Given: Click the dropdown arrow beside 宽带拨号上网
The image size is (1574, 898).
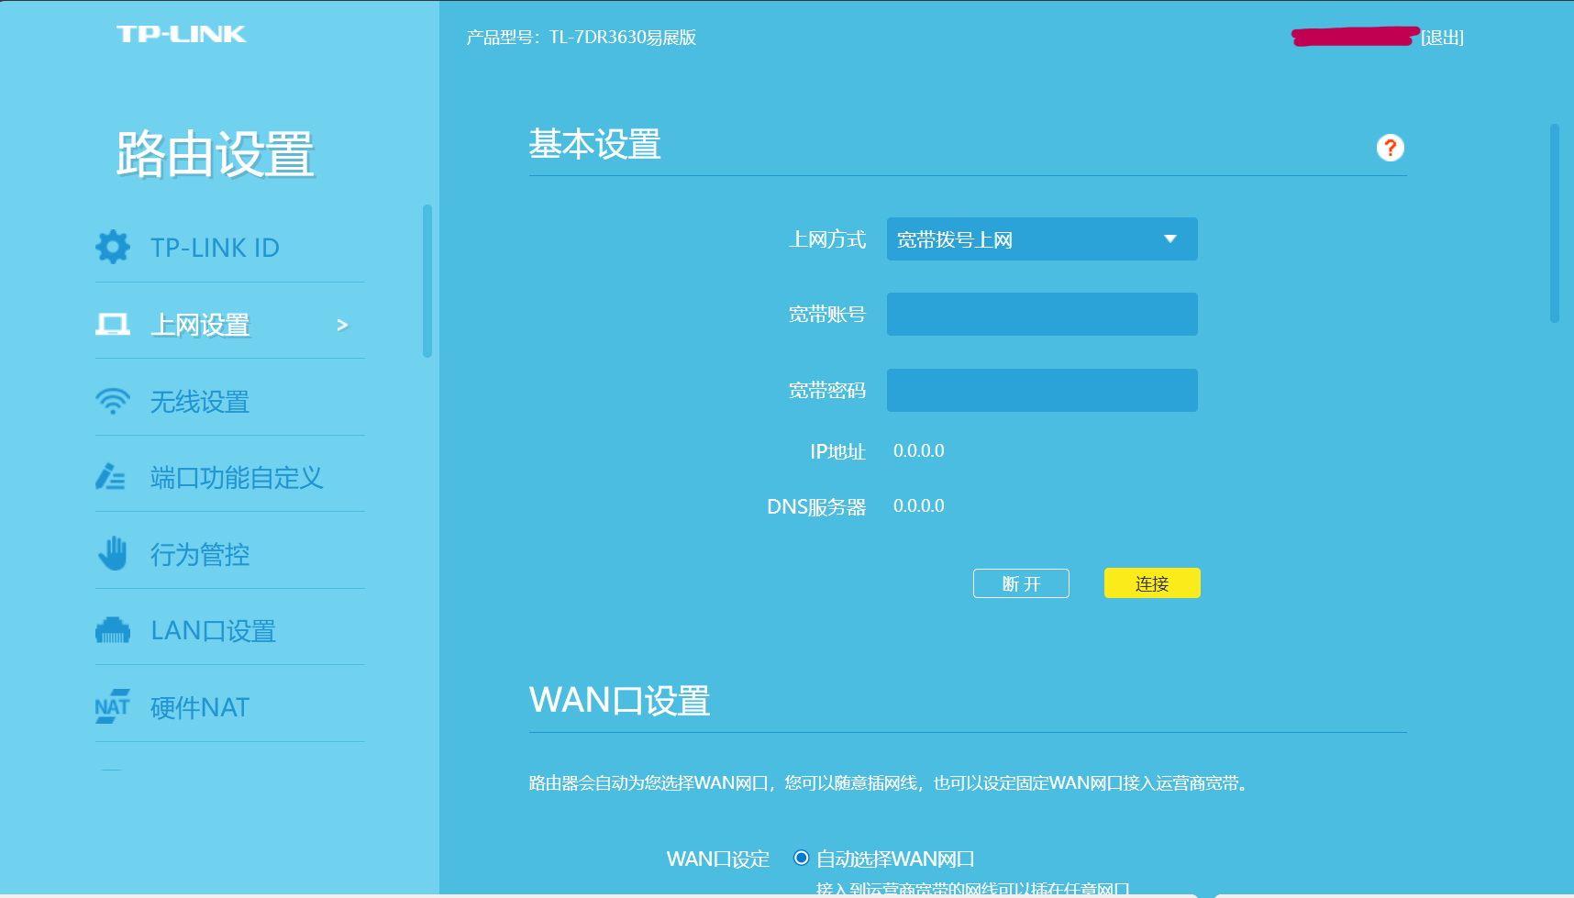Looking at the screenshot, I should click(x=1170, y=239).
